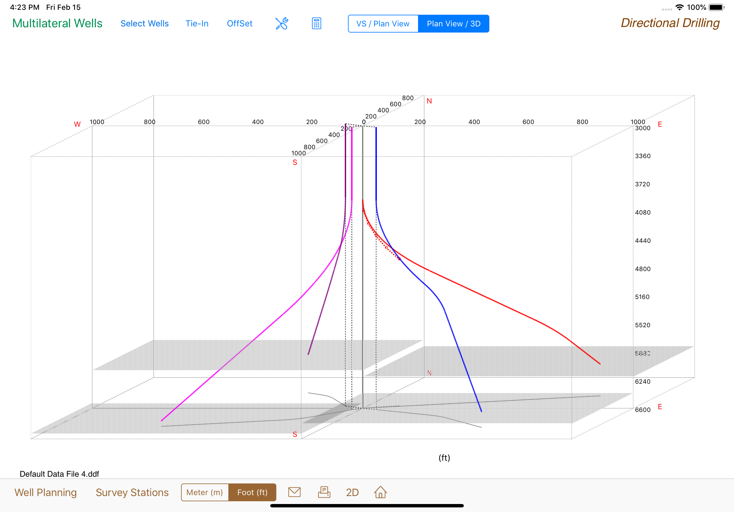Tap the Wi-Fi status icon
Screen dimensions: 734x512
pyautogui.click(x=679, y=7)
